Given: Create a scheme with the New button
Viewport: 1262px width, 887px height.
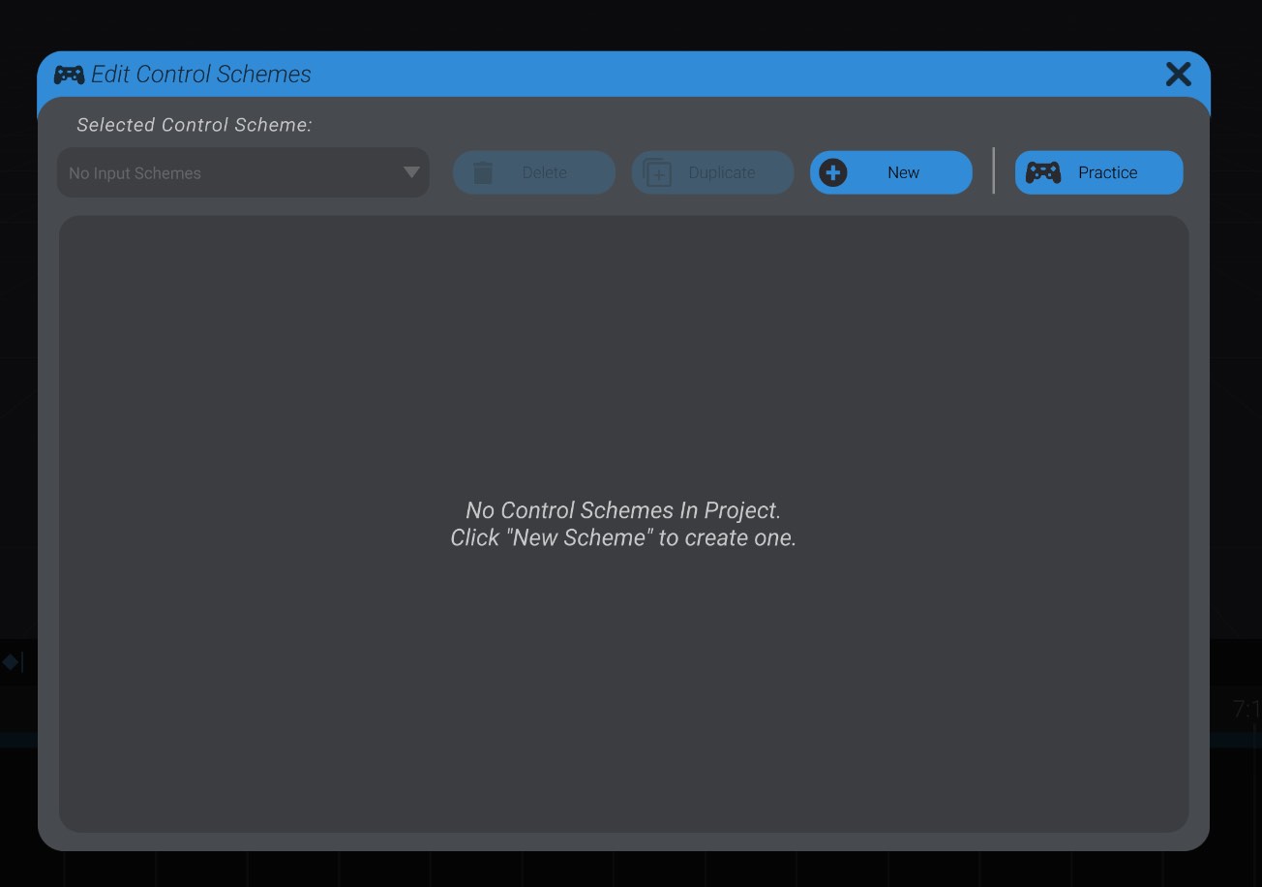Looking at the screenshot, I should click(890, 172).
